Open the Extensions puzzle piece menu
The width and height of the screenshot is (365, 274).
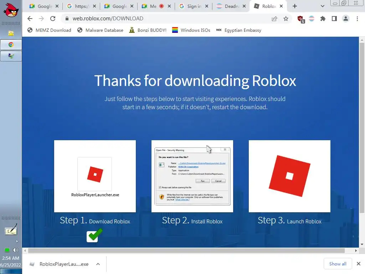coord(323,19)
